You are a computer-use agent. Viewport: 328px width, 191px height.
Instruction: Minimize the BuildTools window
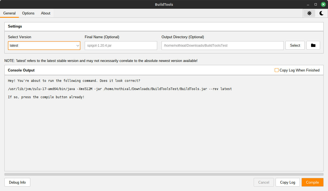point(308,4)
